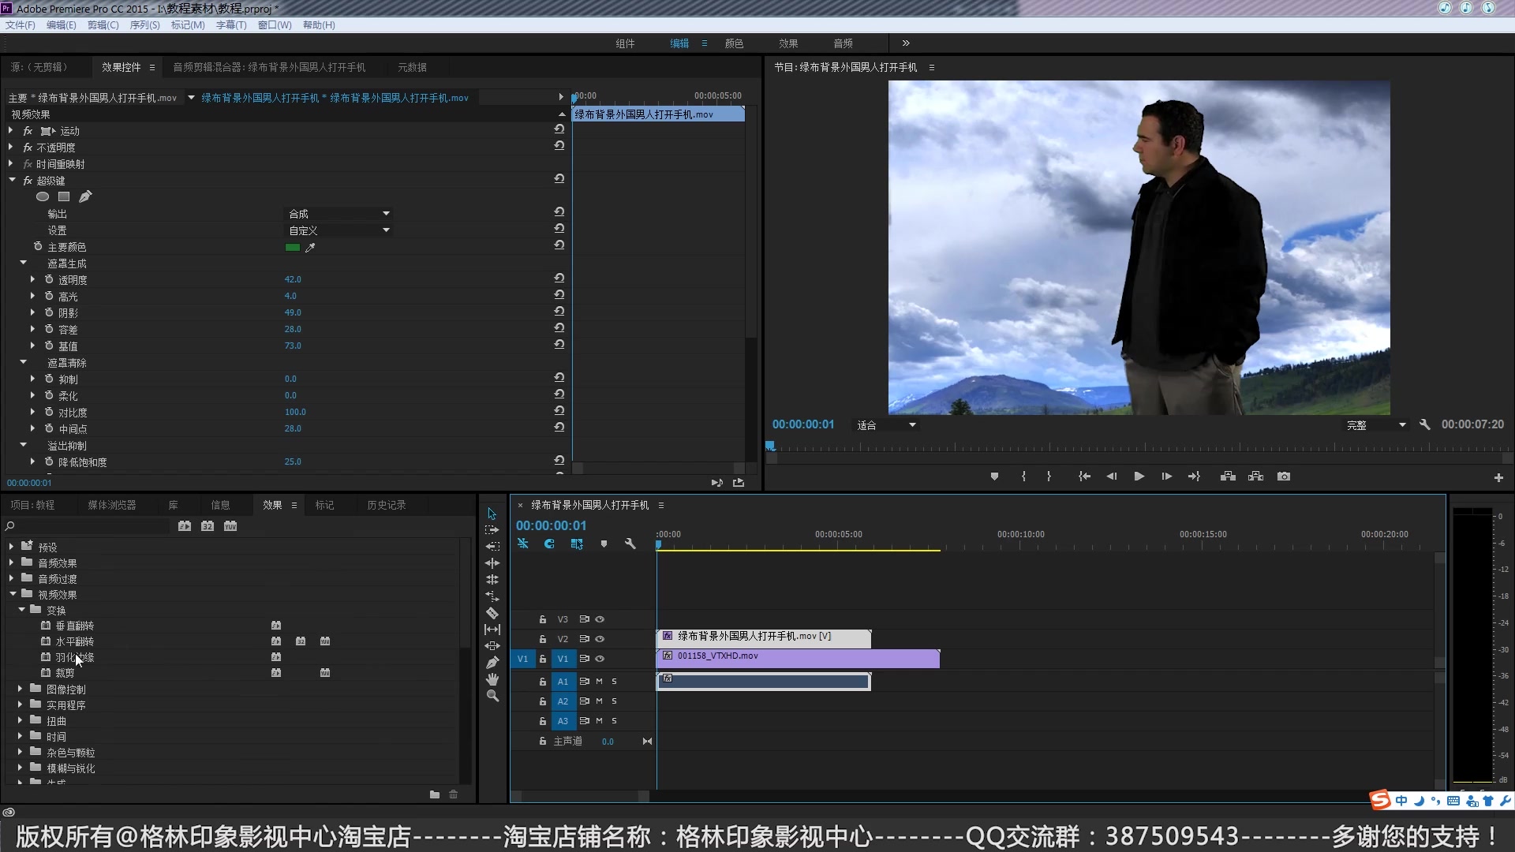1515x852 pixels.
Task: Open the 序列(S) menu
Action: (144, 25)
